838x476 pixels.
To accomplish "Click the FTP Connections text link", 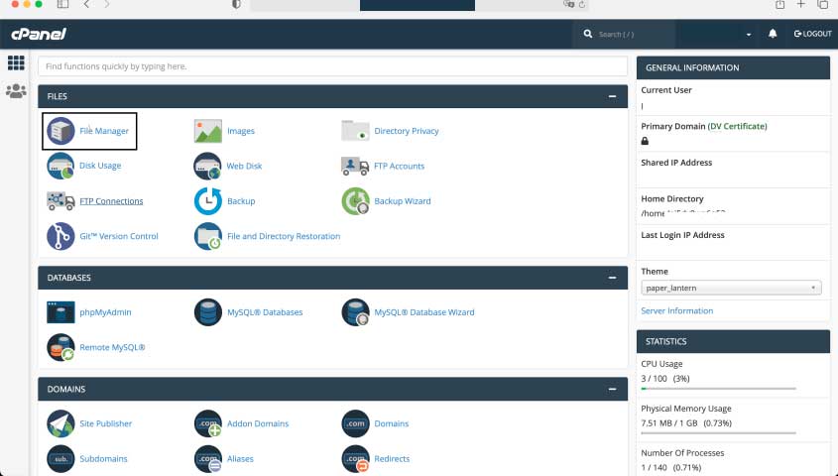I will 111,201.
